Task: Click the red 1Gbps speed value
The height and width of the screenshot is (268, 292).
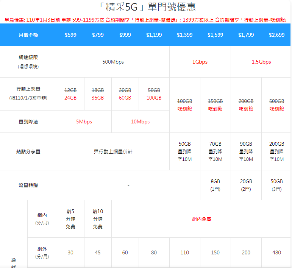Action: tap(200, 62)
